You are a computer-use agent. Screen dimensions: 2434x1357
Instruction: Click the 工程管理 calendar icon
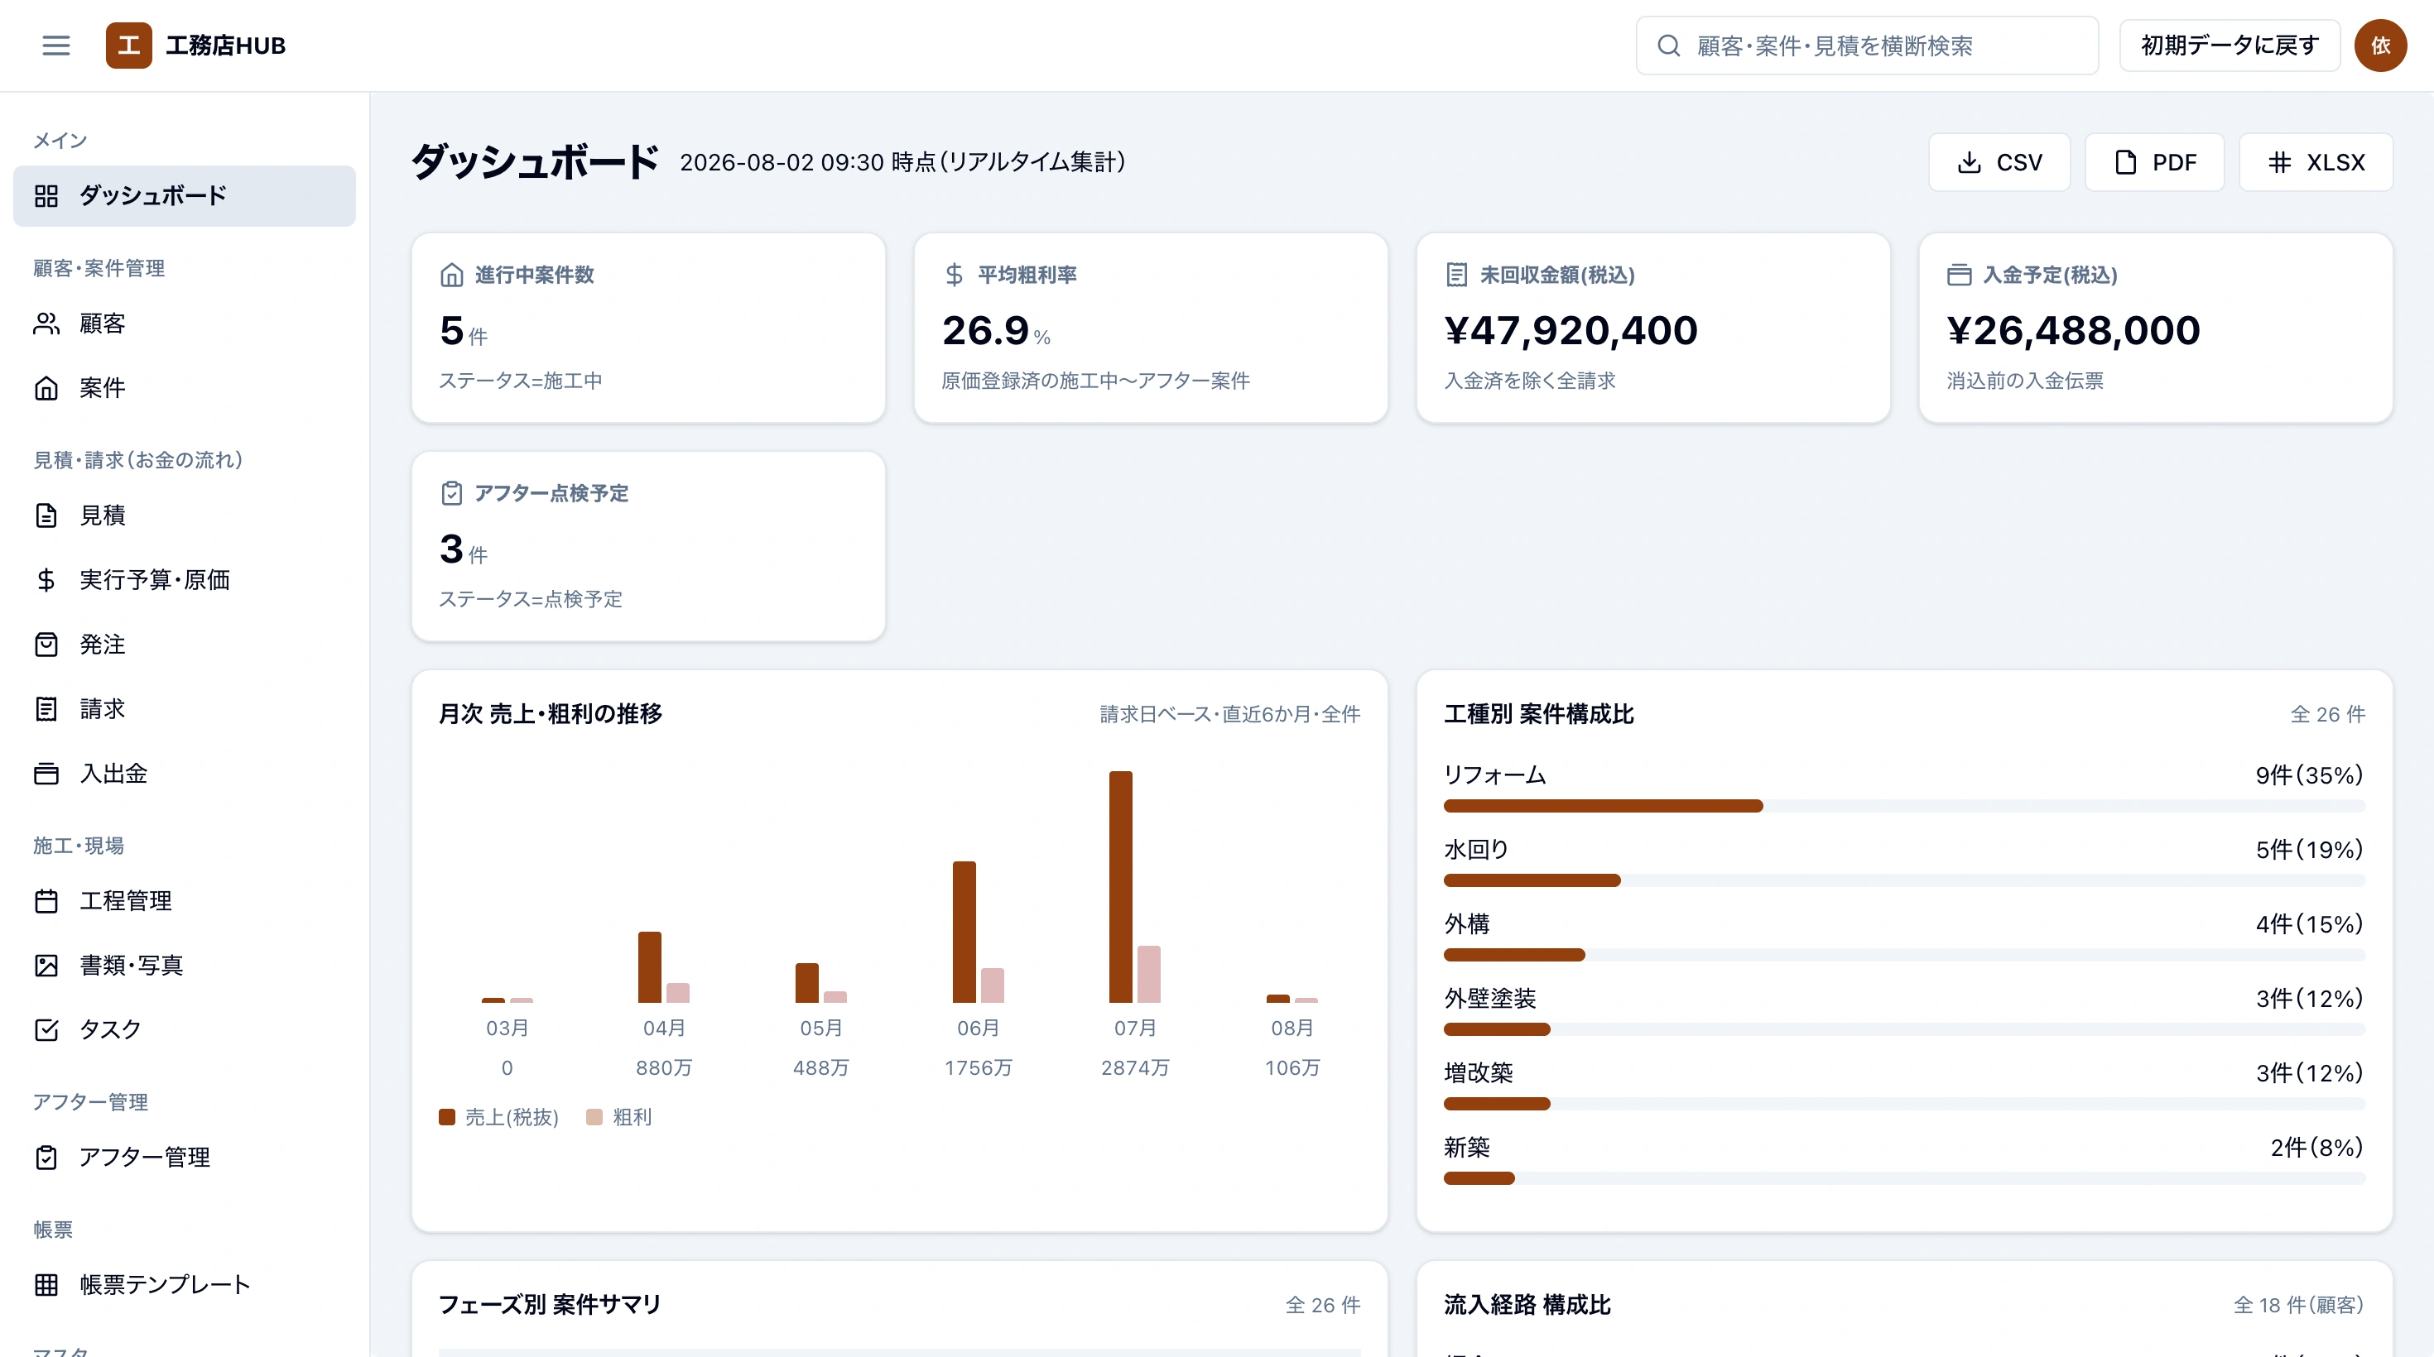pyautogui.click(x=46, y=901)
